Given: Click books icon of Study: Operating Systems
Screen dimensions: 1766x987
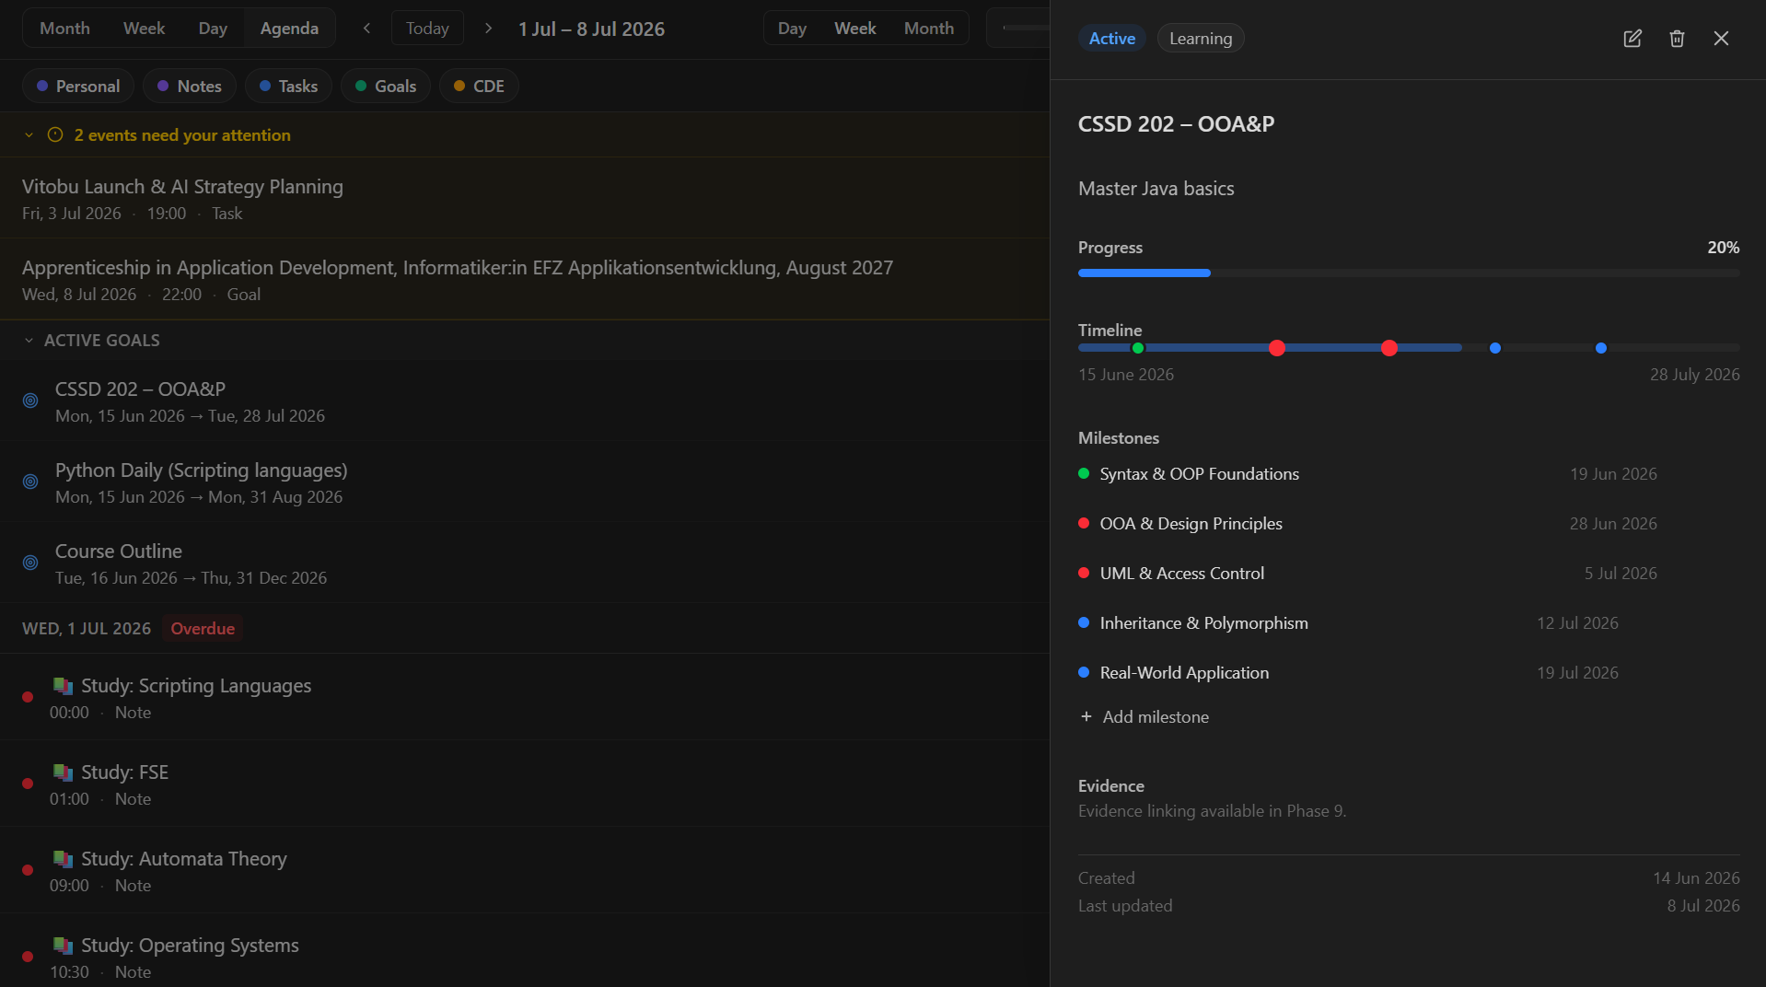Looking at the screenshot, I should click(63, 946).
